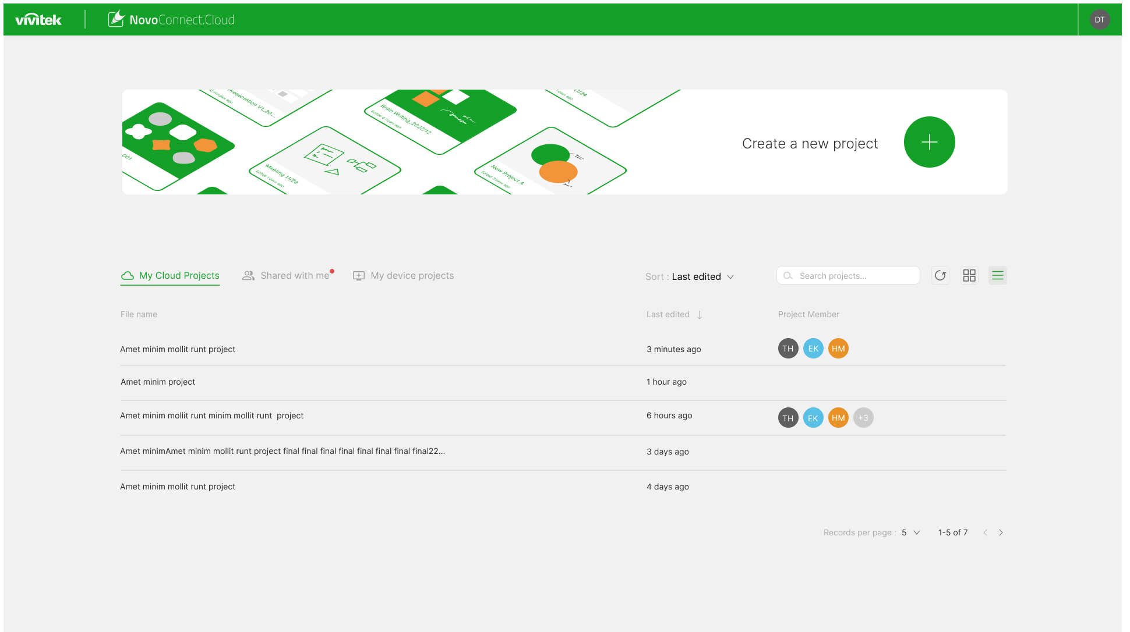Refresh the project list
The height and width of the screenshot is (632, 1130).
pos(940,275)
